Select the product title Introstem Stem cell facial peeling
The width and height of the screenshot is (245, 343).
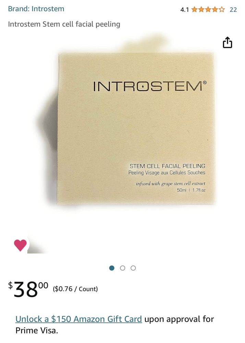coord(64,24)
